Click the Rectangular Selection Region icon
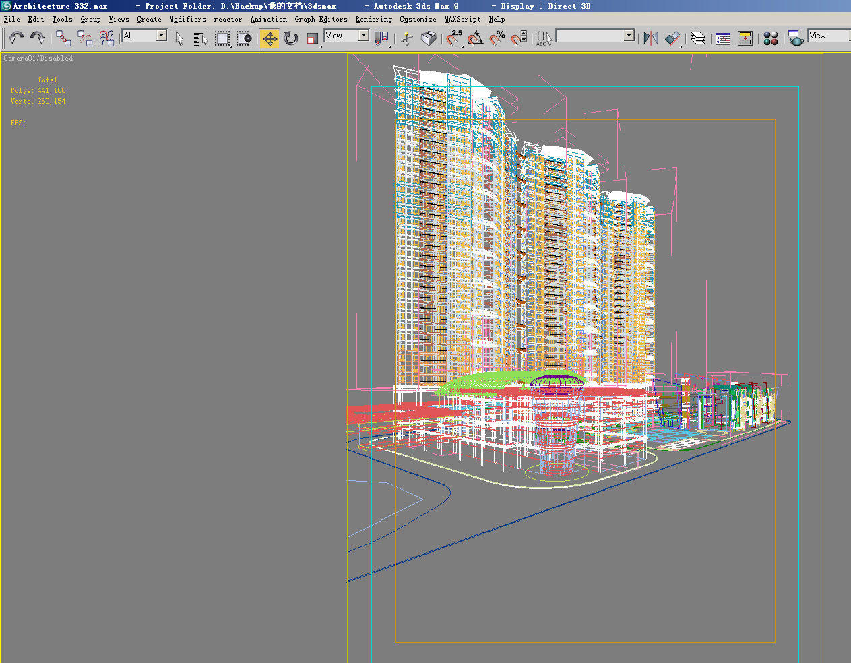 point(222,38)
